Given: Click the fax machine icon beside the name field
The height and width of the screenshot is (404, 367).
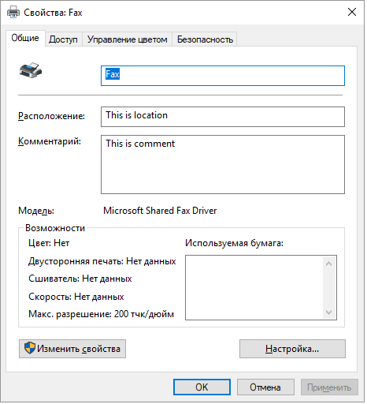Looking at the screenshot, I should [31, 70].
